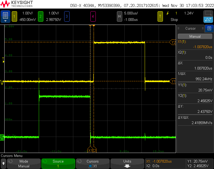
Task: Select the yellow channel 1 badge
Action: coord(14,17)
